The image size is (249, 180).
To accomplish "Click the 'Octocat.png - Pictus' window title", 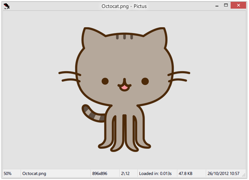I will coord(124,6).
